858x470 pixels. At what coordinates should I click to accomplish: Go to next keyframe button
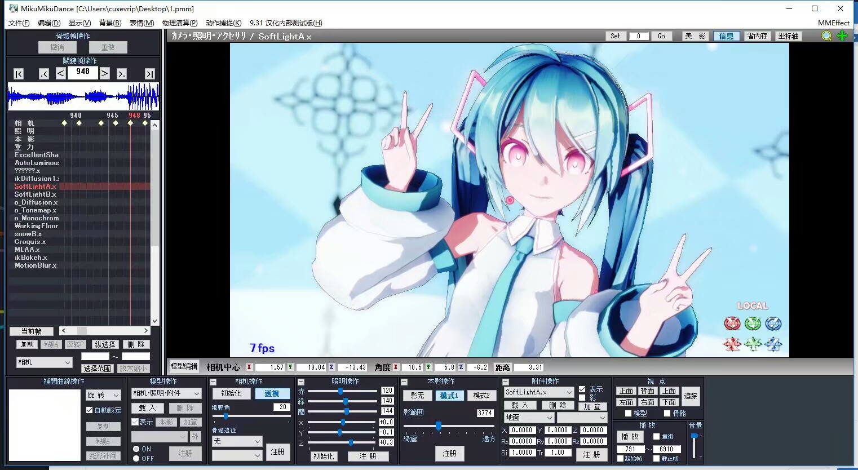(122, 73)
